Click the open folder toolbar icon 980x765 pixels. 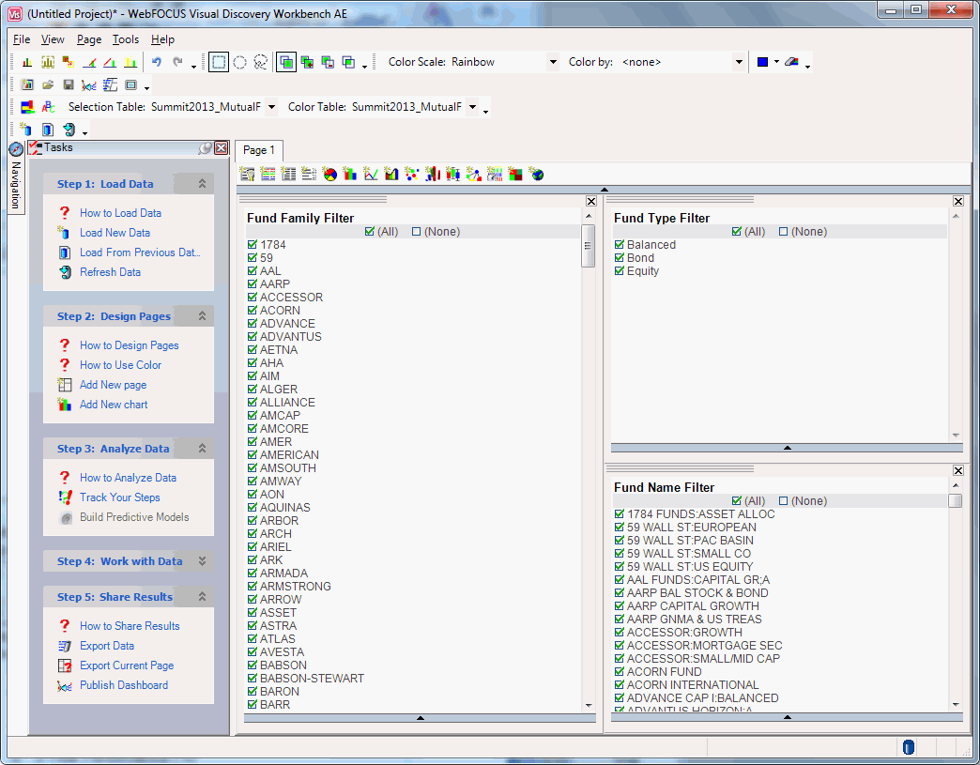48,85
